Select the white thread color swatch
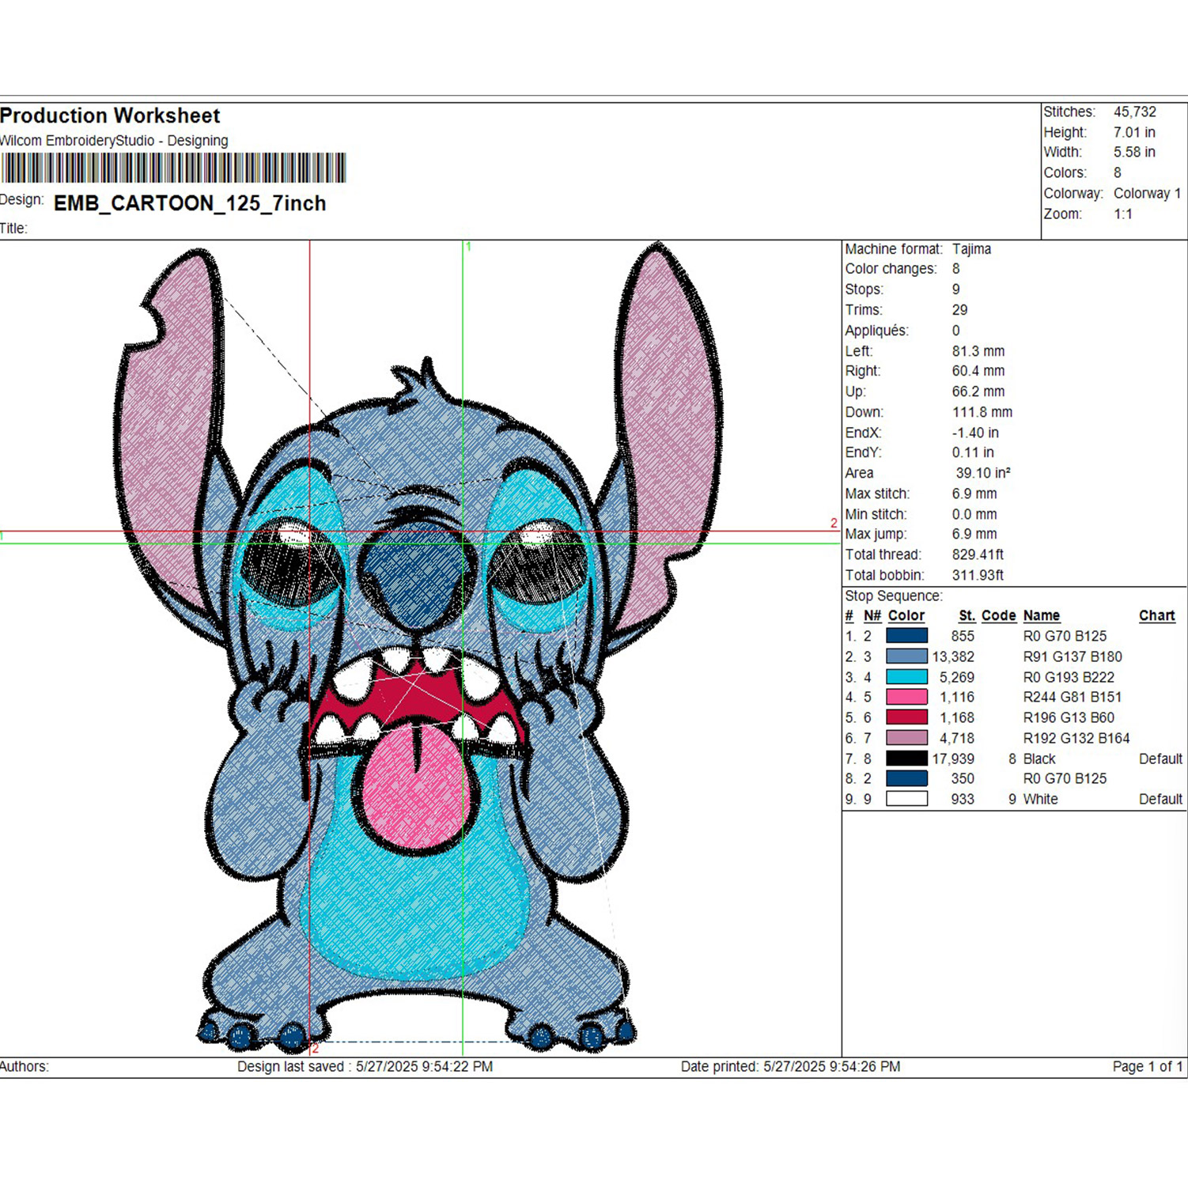Viewport: 1188px width, 1184px height. [x=906, y=799]
